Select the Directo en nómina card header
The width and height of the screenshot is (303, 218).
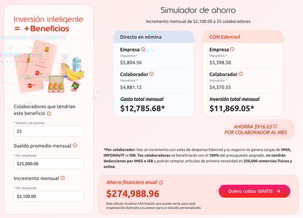[x=154, y=37]
